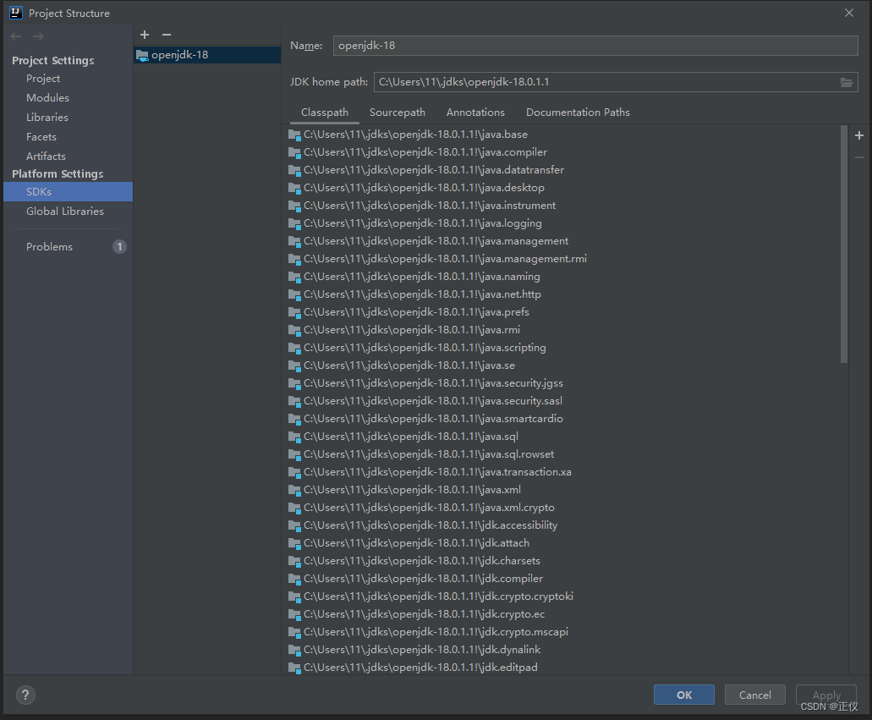Browse JDK home path folder icon
872x720 pixels.
tap(847, 82)
